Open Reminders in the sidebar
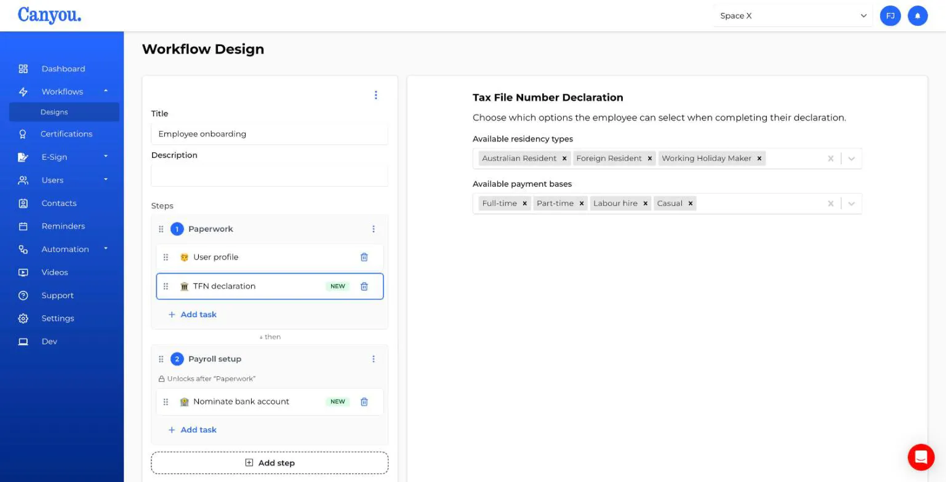This screenshot has height=482, width=946. click(64, 226)
